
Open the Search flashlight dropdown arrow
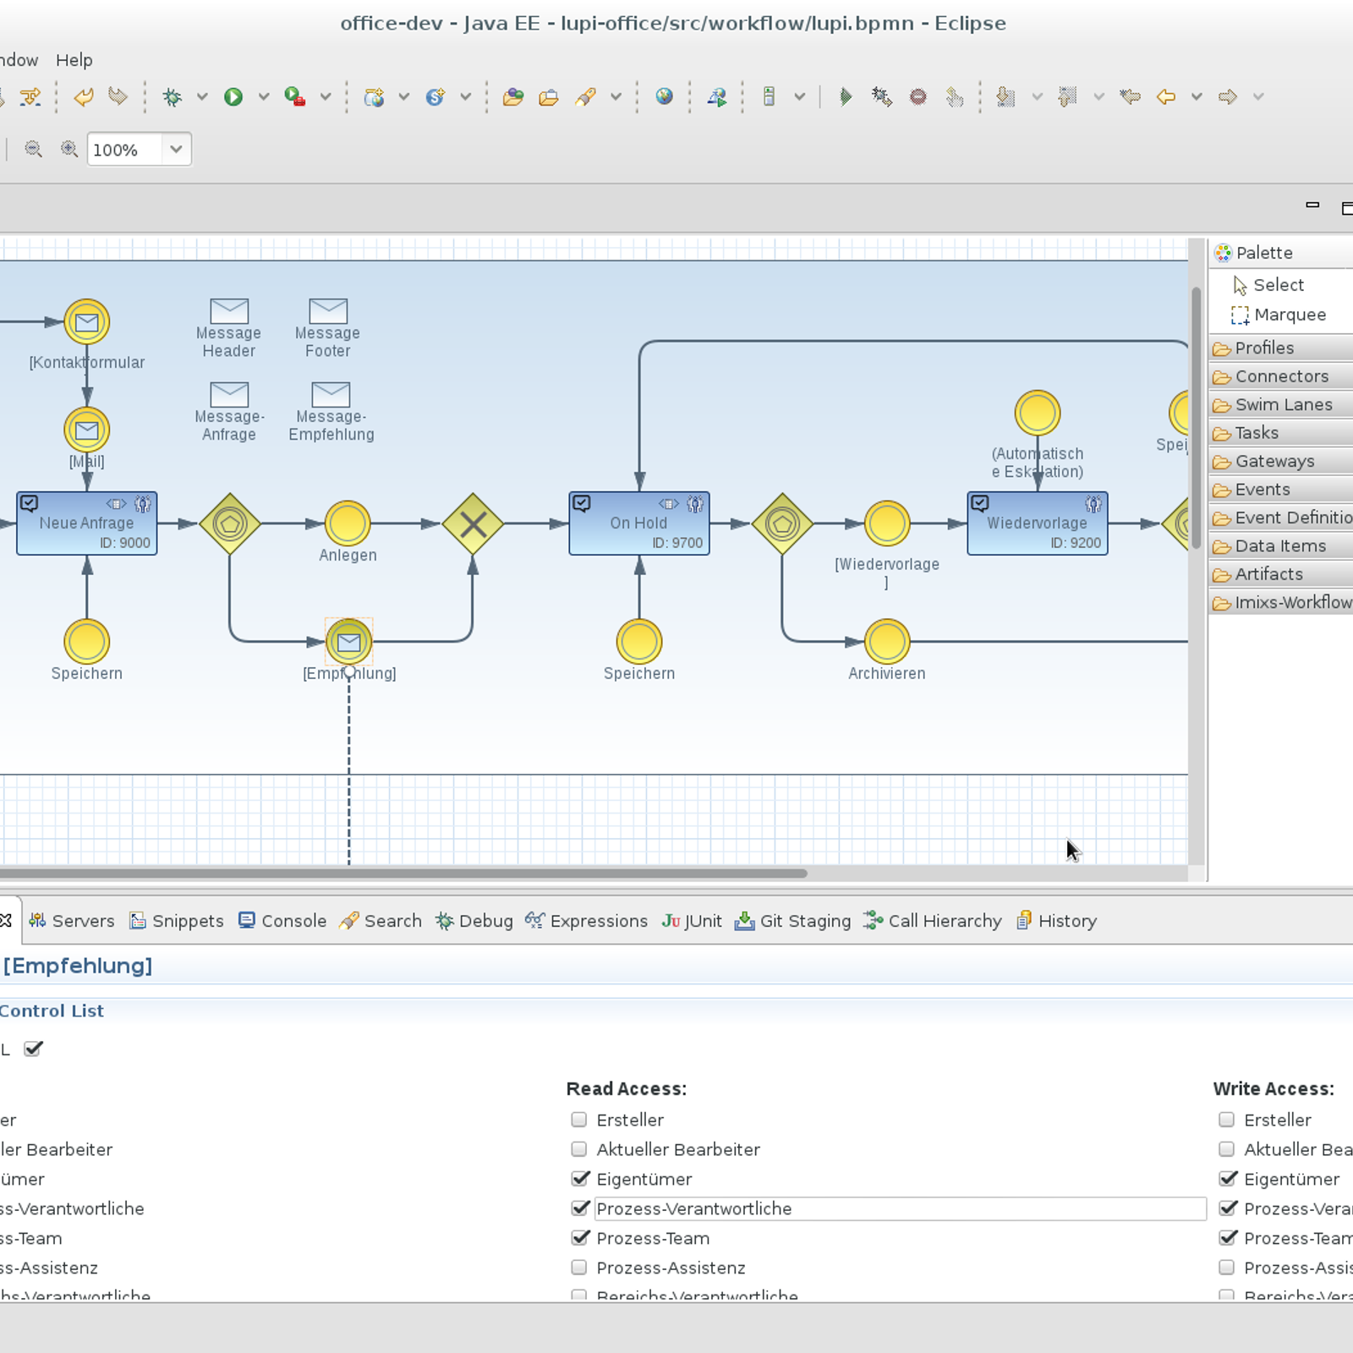click(x=616, y=97)
